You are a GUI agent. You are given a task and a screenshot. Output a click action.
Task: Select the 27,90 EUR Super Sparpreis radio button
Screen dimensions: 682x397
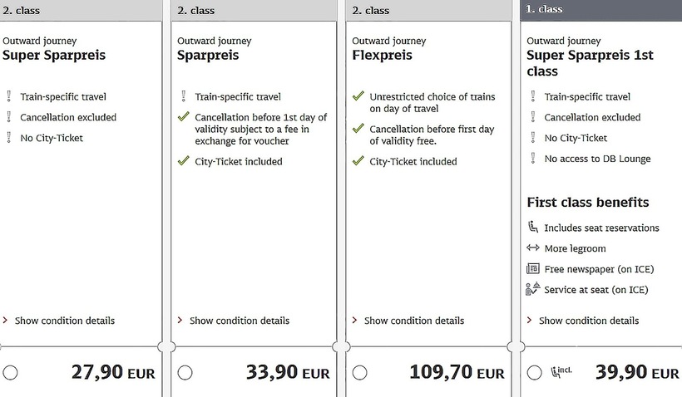coord(10,372)
